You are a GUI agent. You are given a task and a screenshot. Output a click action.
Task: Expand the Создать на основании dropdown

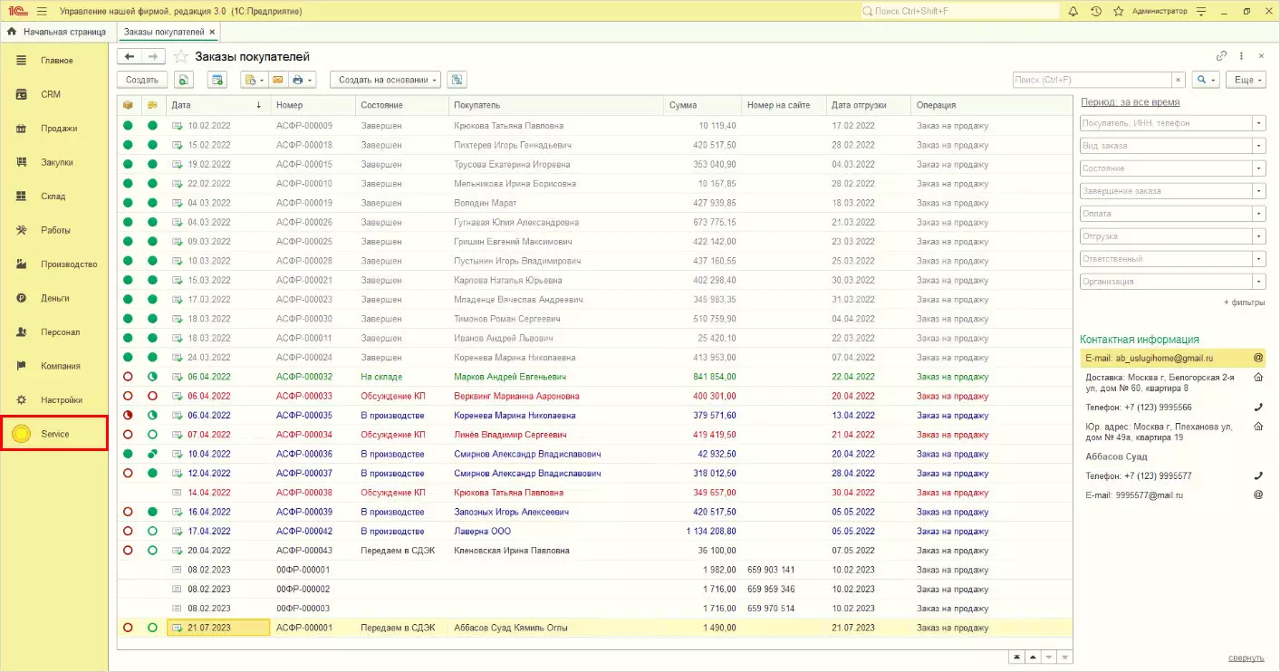click(x=385, y=80)
